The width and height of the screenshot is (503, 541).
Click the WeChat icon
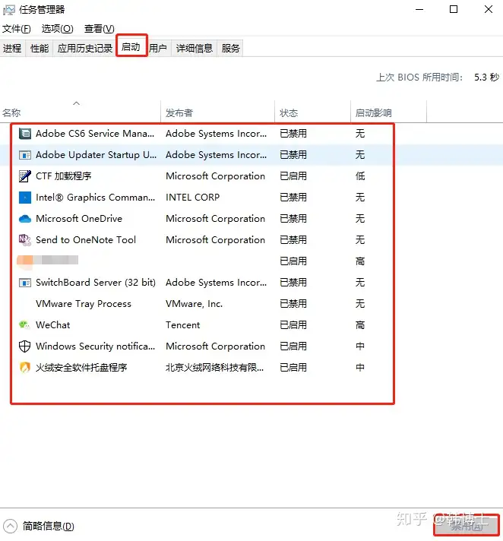click(x=24, y=324)
